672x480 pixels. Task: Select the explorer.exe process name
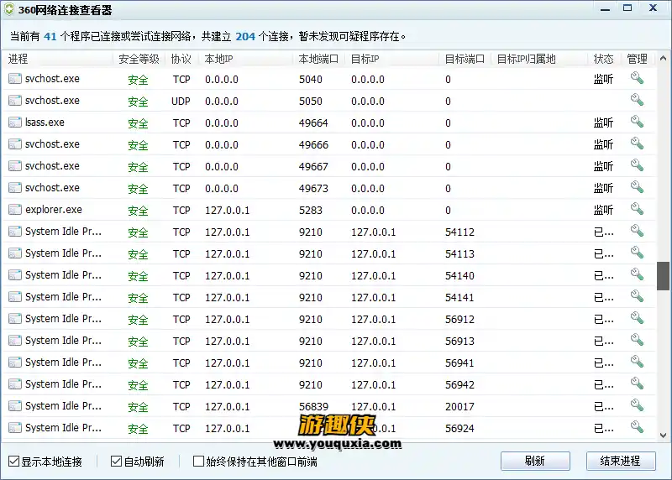[x=54, y=210]
